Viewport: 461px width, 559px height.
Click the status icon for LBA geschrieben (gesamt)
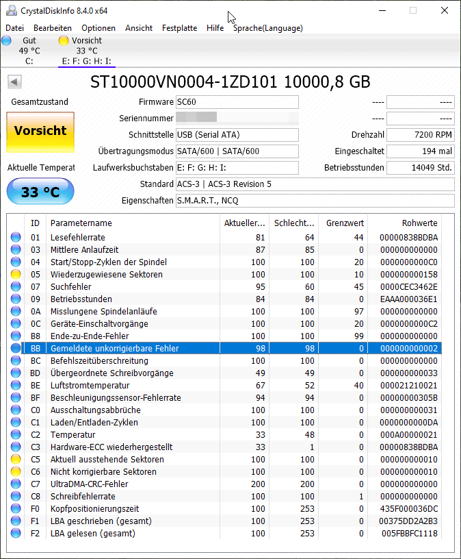click(x=16, y=521)
